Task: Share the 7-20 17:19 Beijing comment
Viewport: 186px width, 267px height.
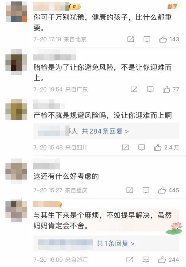Action: point(131,39)
